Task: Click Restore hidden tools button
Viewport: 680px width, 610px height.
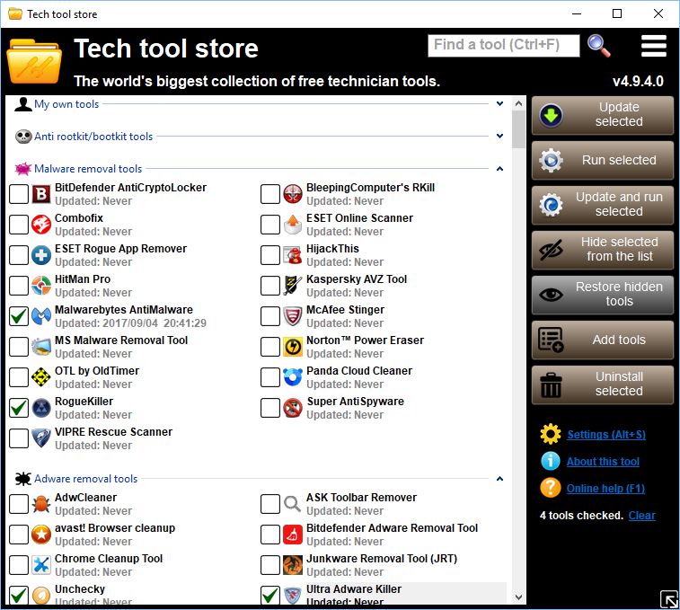Action: (x=603, y=295)
